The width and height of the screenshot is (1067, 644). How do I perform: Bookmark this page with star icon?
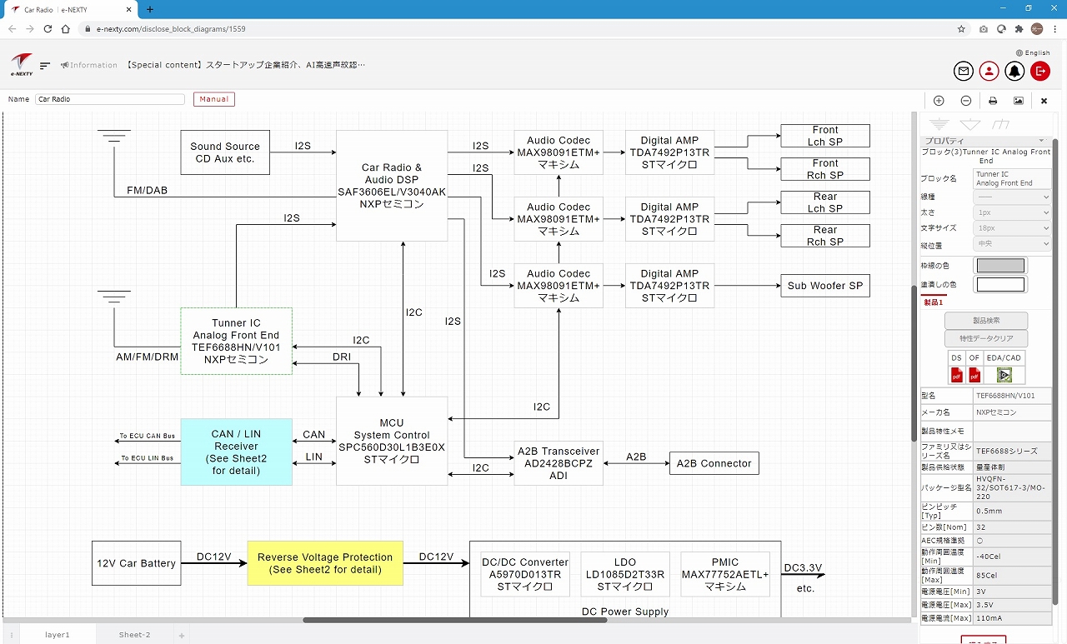pyautogui.click(x=961, y=28)
